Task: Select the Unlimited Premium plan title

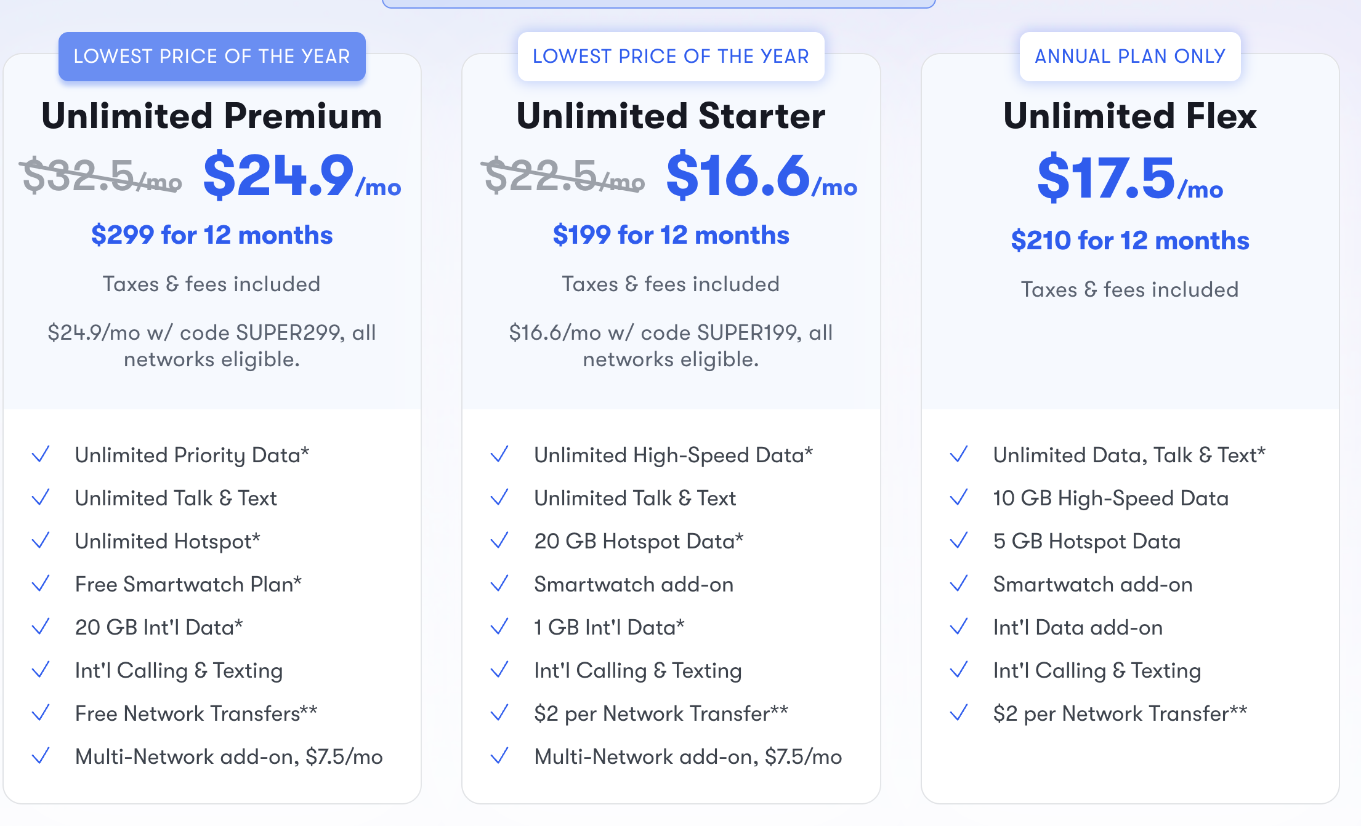Action: coord(212,116)
